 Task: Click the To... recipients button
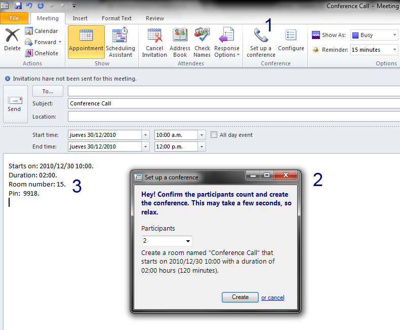click(x=48, y=91)
